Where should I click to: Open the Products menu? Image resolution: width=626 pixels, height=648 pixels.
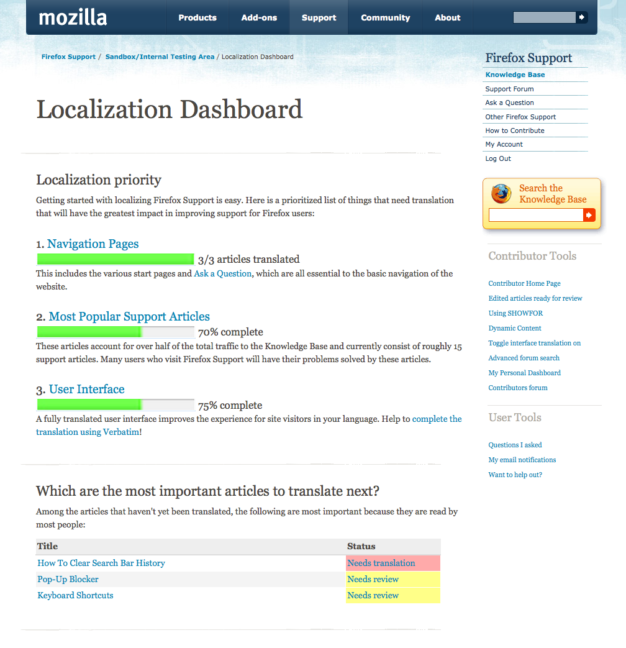[197, 18]
